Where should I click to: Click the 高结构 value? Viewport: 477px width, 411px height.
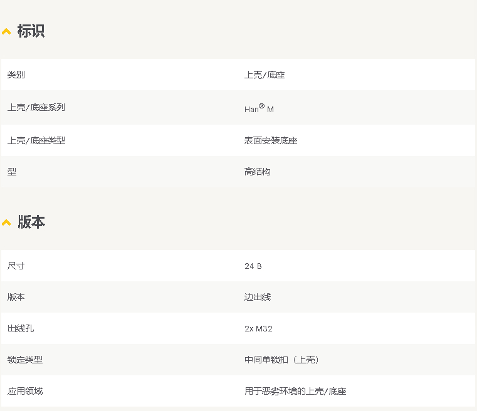click(258, 172)
